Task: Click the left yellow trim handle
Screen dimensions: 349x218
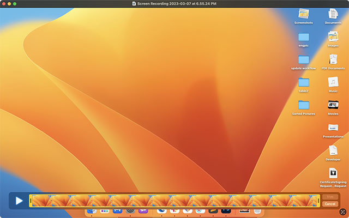Action: [31, 201]
